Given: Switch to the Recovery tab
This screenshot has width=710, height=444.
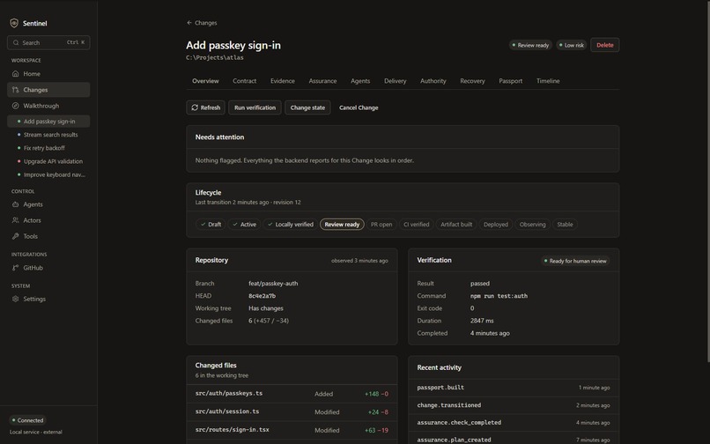Looking at the screenshot, I should tap(472, 81).
